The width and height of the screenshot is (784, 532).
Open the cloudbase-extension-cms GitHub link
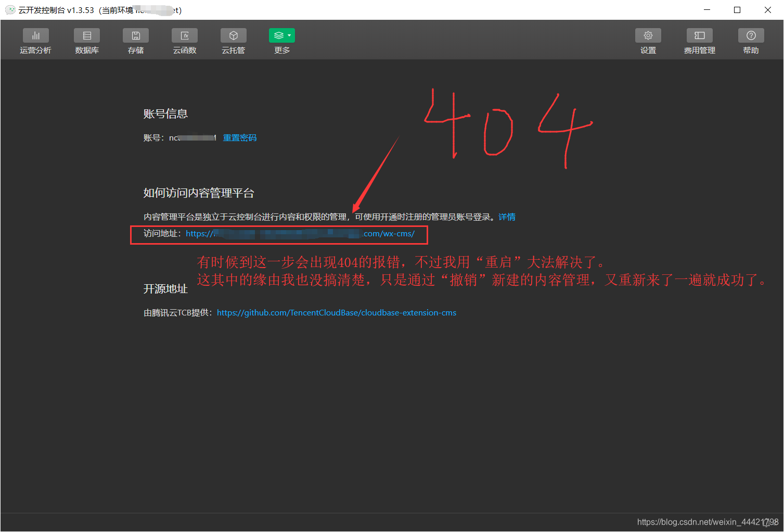click(337, 313)
